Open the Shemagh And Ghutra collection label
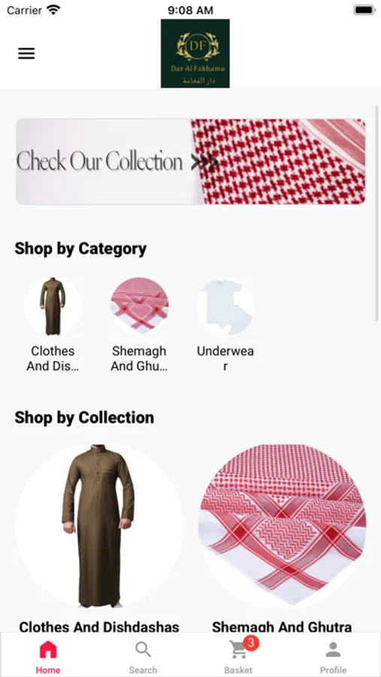Image resolution: width=381 pixels, height=677 pixels. coord(282,627)
